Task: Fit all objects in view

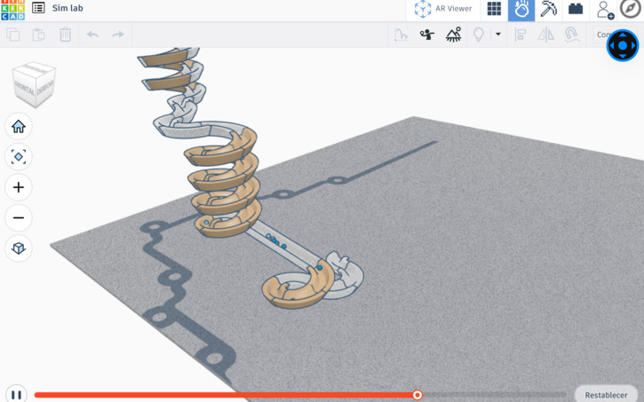Action: pos(19,157)
